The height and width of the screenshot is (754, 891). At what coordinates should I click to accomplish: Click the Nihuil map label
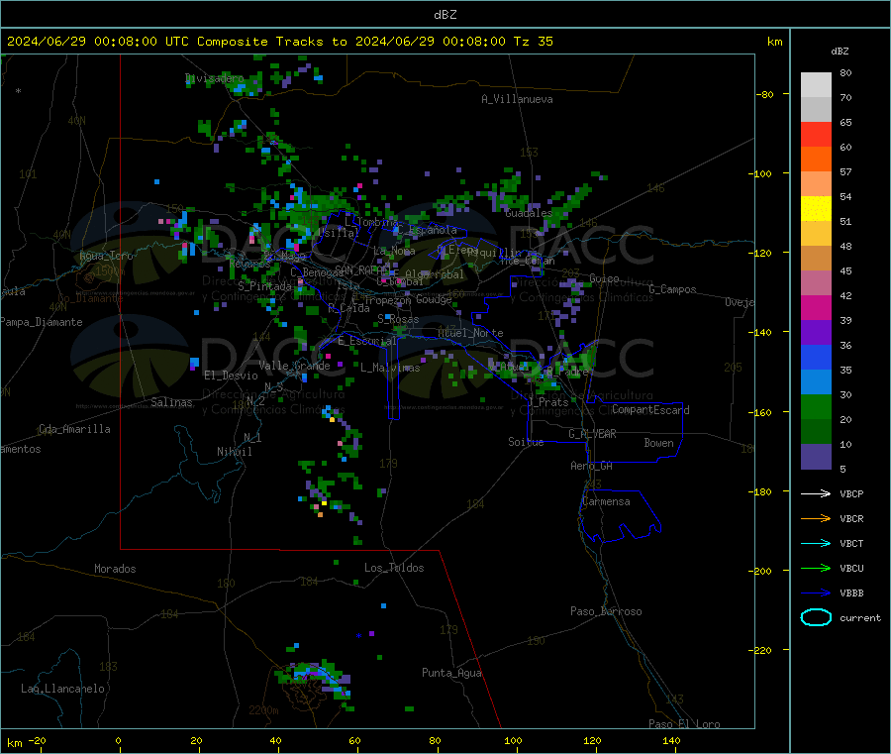[x=234, y=452]
